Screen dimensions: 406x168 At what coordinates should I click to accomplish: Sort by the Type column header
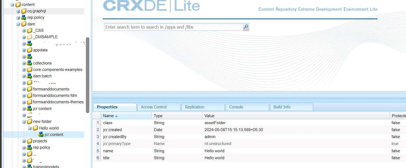click(177, 116)
